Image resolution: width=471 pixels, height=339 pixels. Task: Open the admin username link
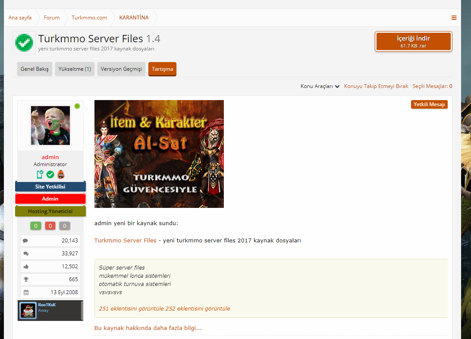[x=50, y=157]
